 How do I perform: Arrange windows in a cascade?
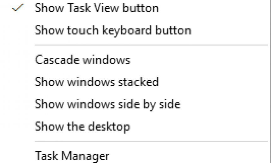[x=82, y=60]
